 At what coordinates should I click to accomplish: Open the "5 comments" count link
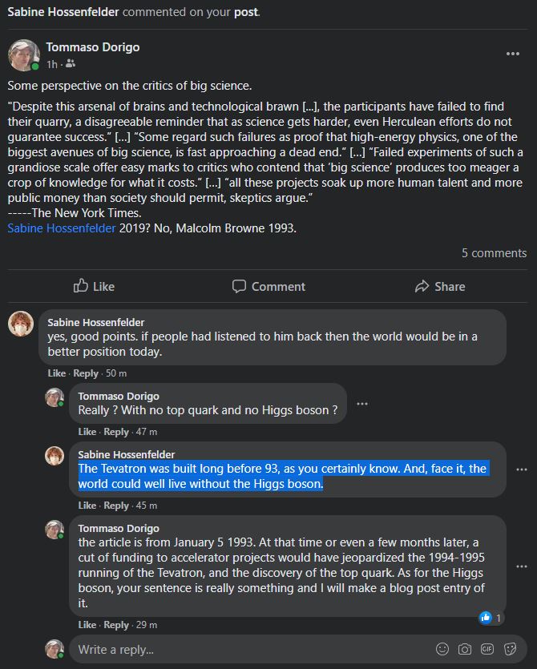[x=494, y=253]
